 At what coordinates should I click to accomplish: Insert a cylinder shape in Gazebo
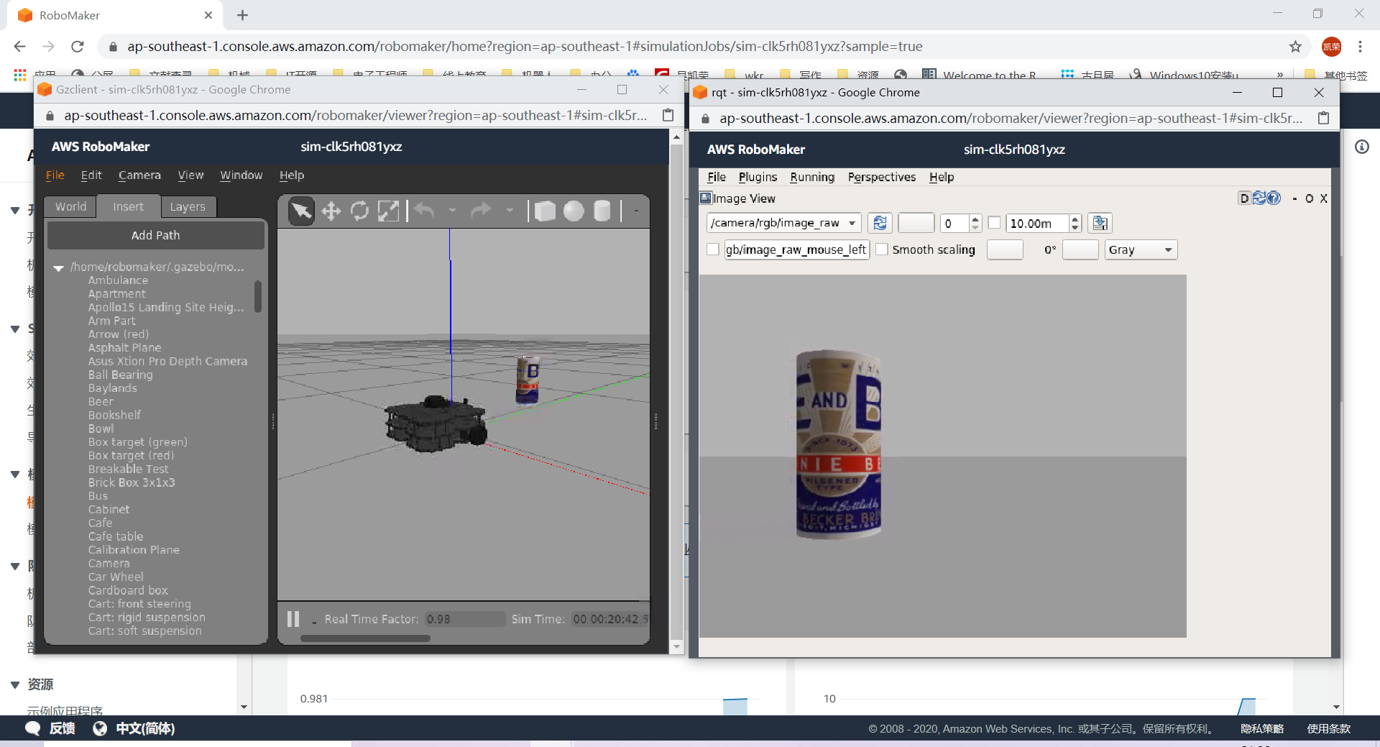pos(602,211)
